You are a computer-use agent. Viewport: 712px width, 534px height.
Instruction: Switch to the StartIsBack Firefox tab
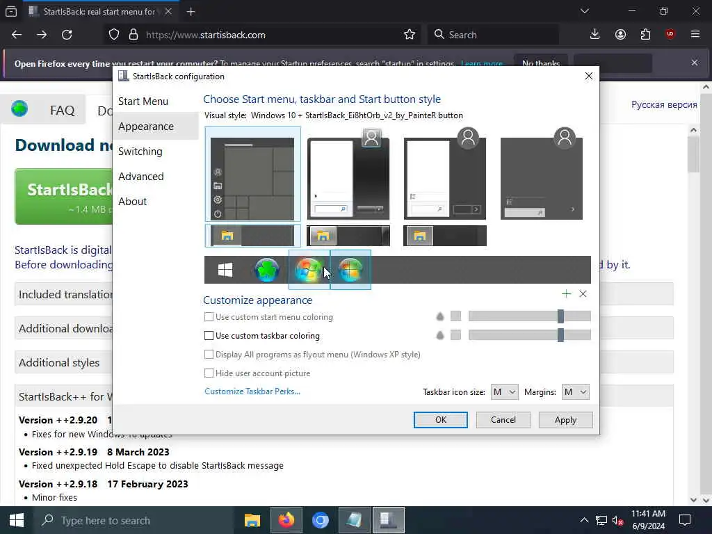coord(100,12)
